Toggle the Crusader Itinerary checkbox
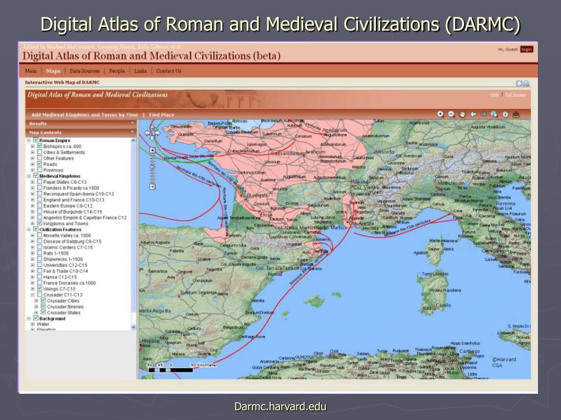Viewport: 561px width, 420px height. pos(43,306)
